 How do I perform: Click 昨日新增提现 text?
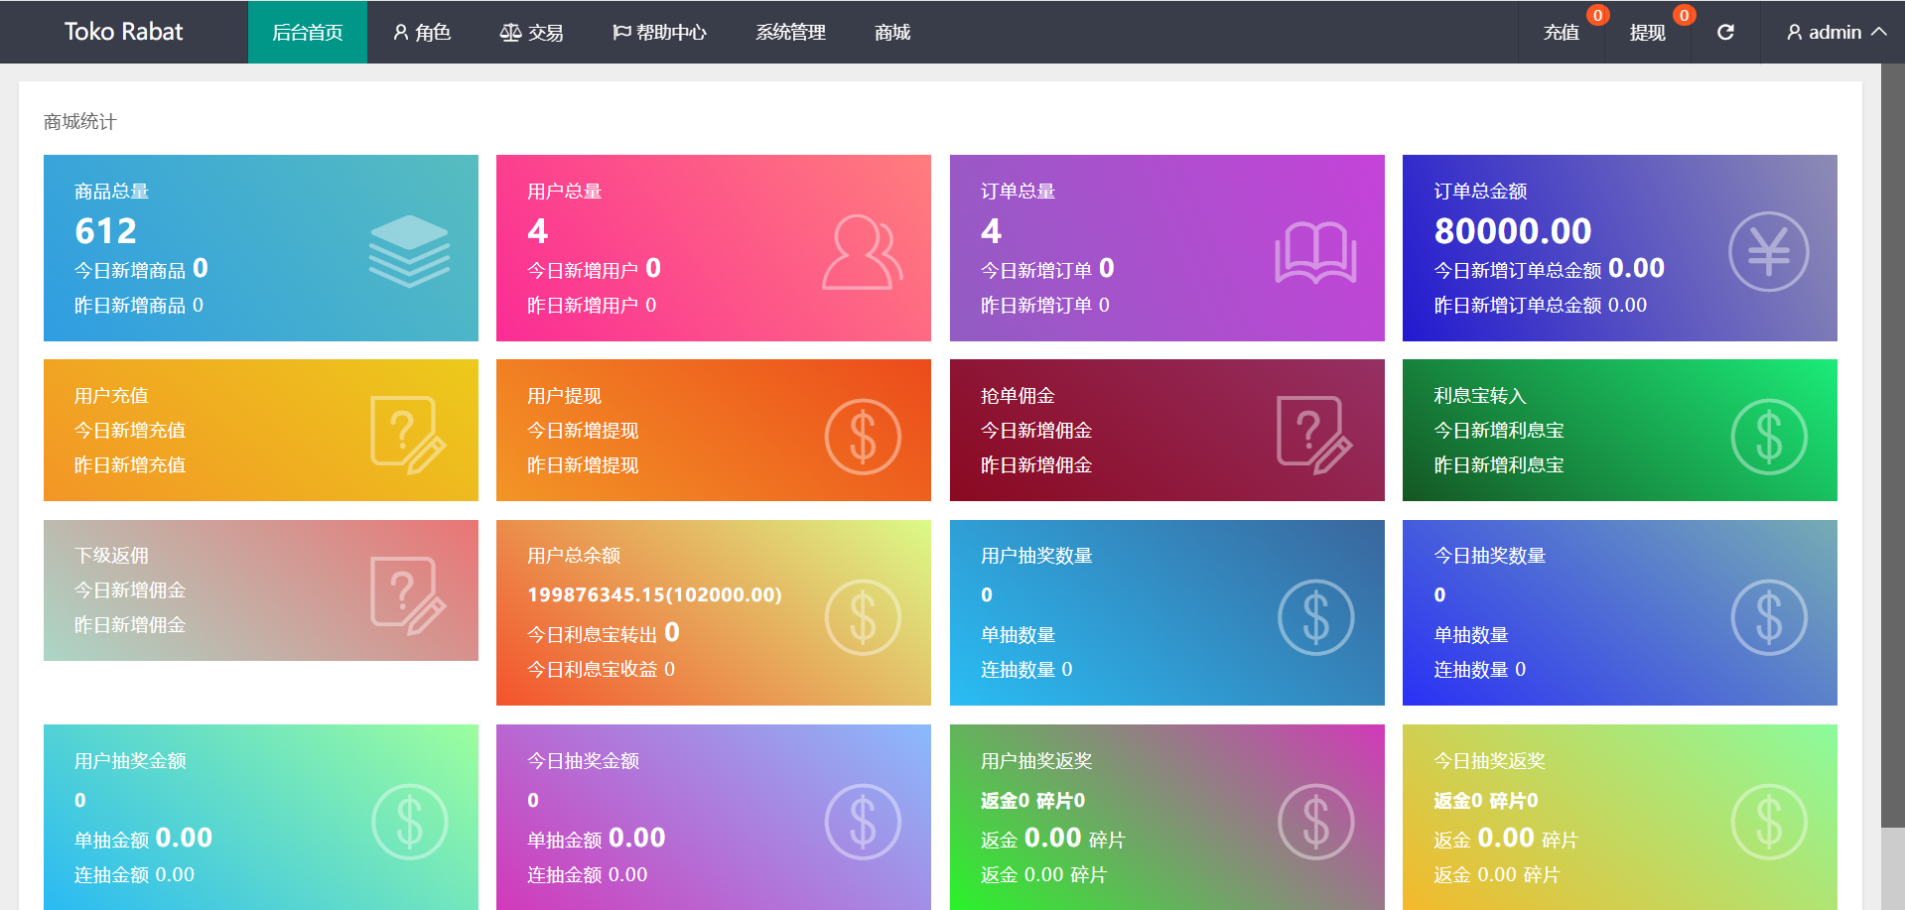coord(583,465)
